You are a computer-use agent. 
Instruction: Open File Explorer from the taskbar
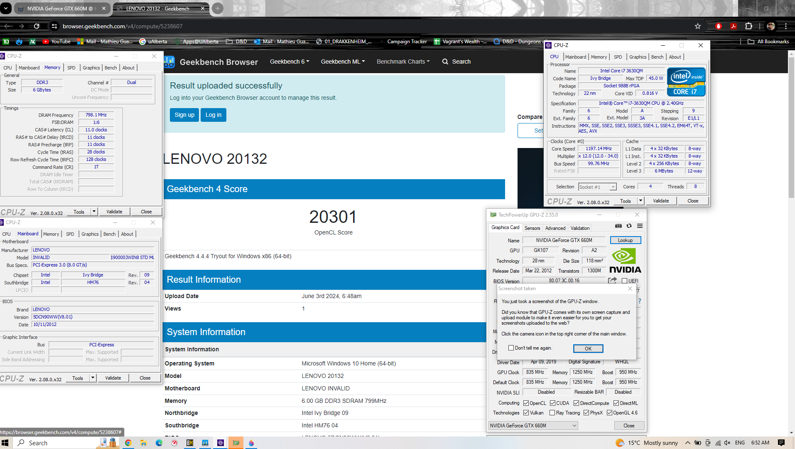point(143,443)
